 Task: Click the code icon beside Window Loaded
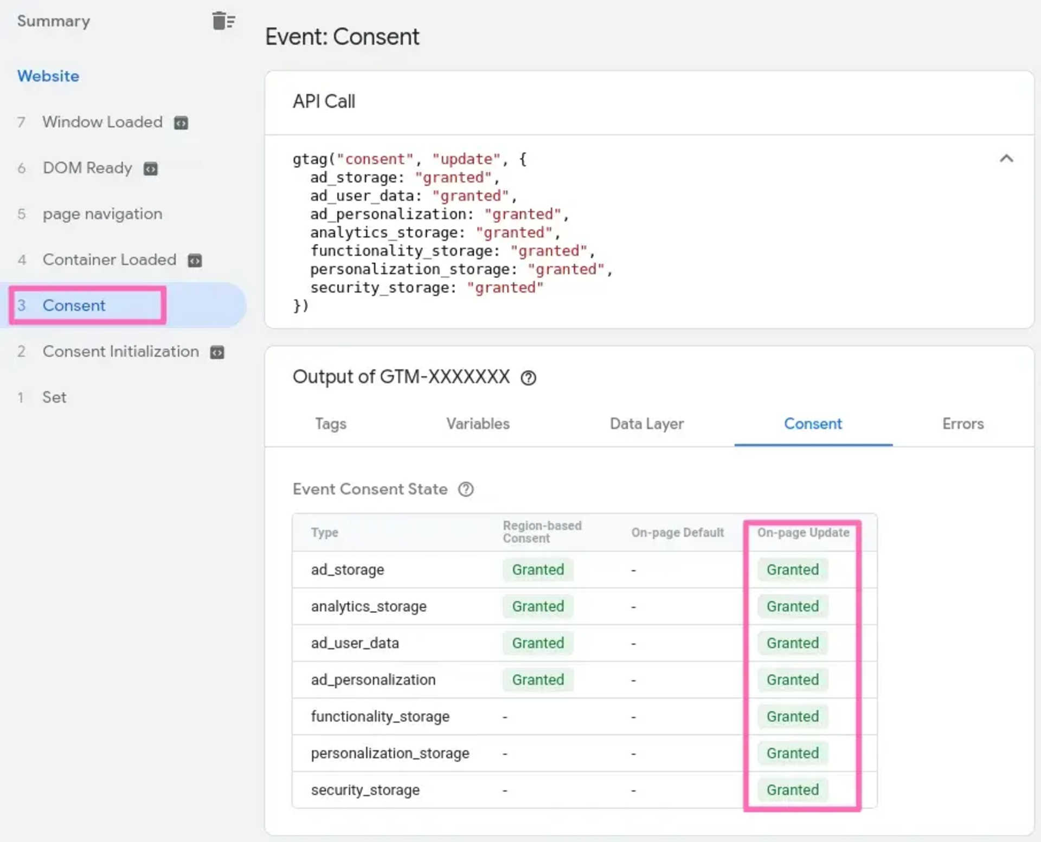tap(181, 124)
